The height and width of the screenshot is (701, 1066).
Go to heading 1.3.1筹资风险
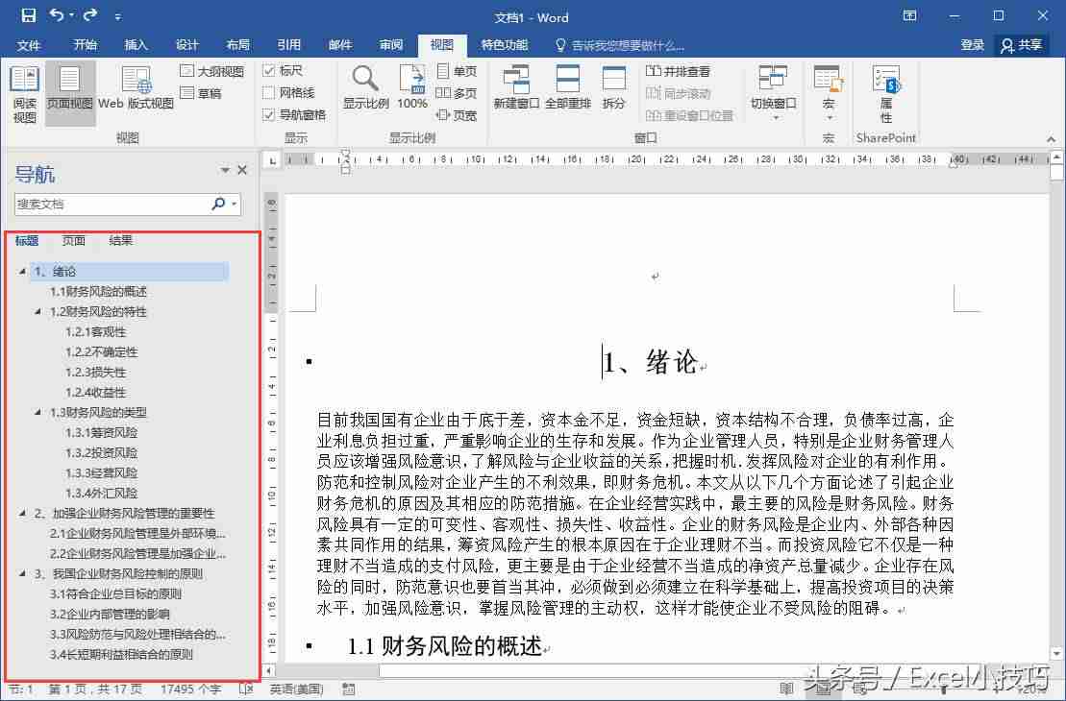[101, 432]
